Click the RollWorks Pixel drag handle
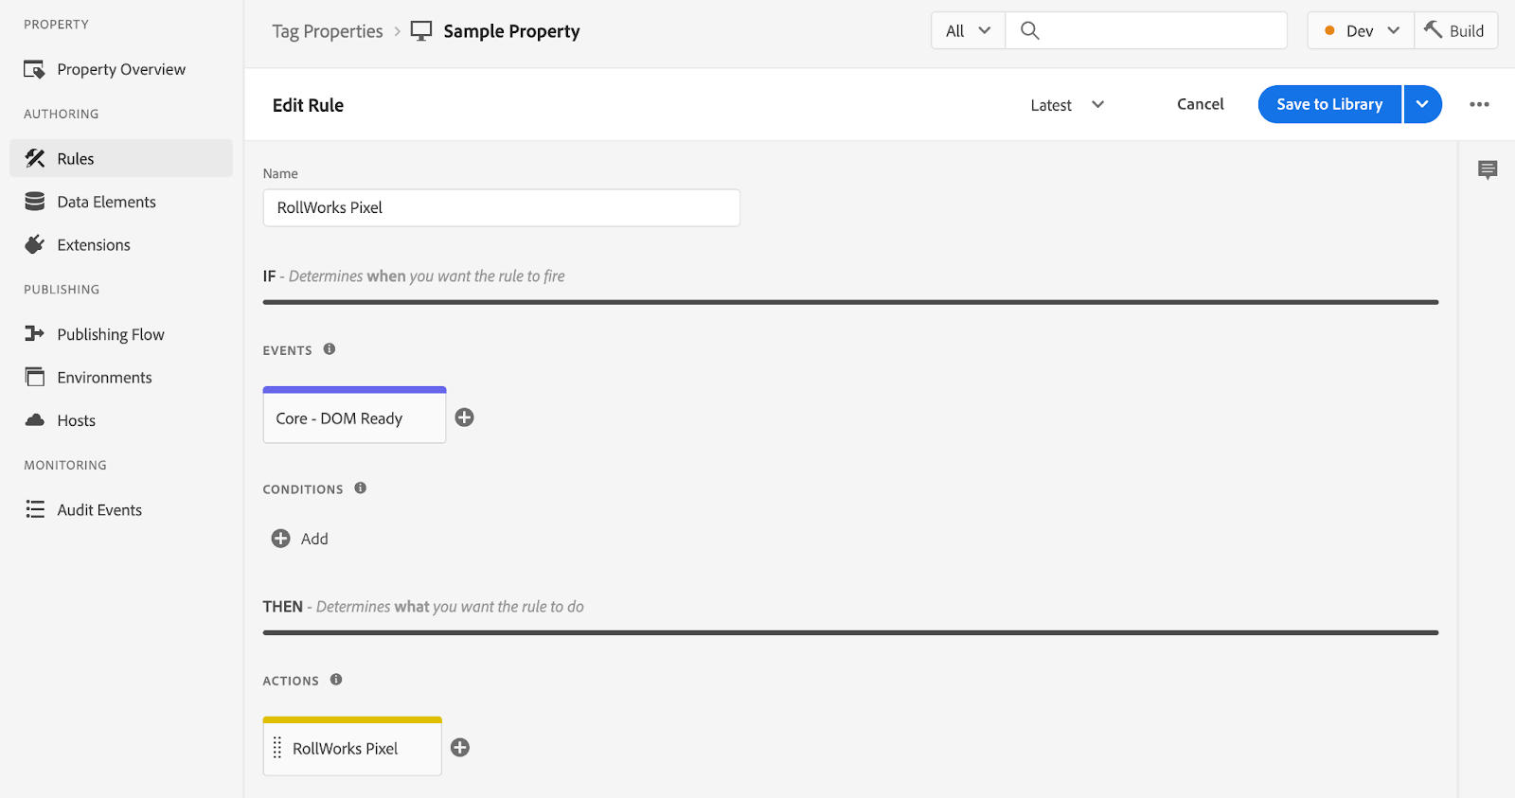The height and width of the screenshot is (798, 1515). [x=277, y=748]
